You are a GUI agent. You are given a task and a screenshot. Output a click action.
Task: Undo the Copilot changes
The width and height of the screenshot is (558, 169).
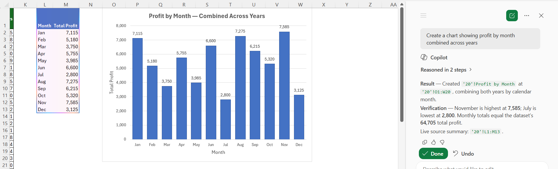pyautogui.click(x=463, y=154)
